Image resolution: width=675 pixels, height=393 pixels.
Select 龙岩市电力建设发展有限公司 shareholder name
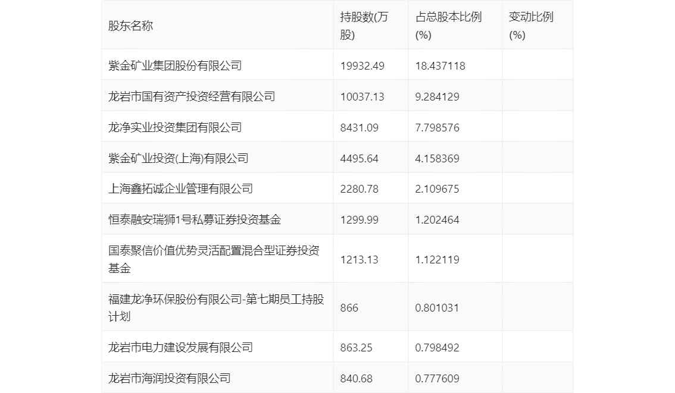coord(180,347)
